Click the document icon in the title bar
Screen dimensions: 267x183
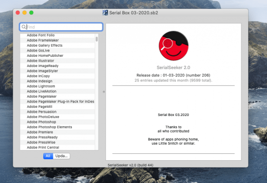click(105, 13)
